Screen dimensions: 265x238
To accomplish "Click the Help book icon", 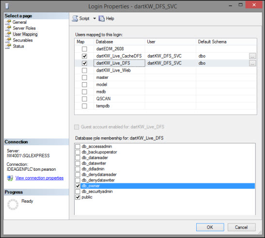I will coord(101,18).
